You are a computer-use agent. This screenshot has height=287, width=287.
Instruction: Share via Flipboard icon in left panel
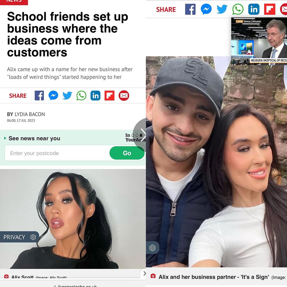coord(109,96)
